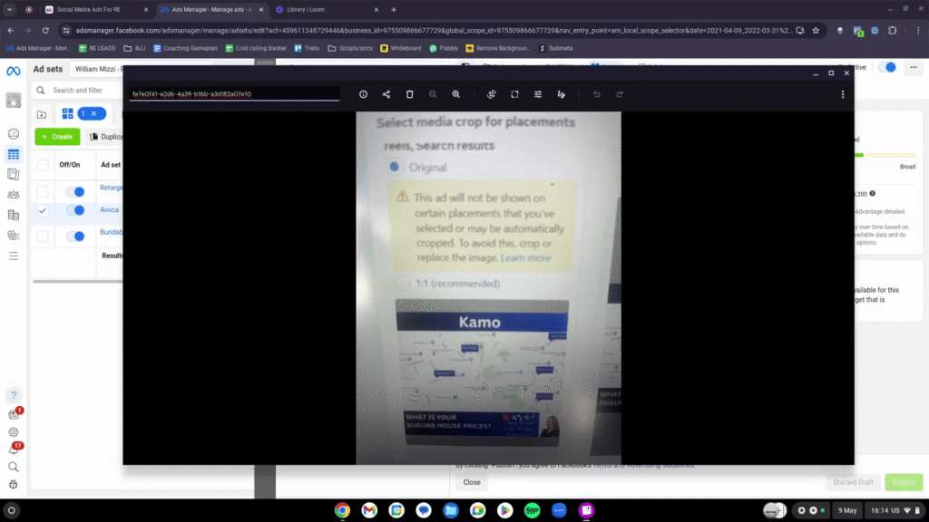The image size is (929, 522).
Task: Click the Discard Draft button
Action: point(853,482)
